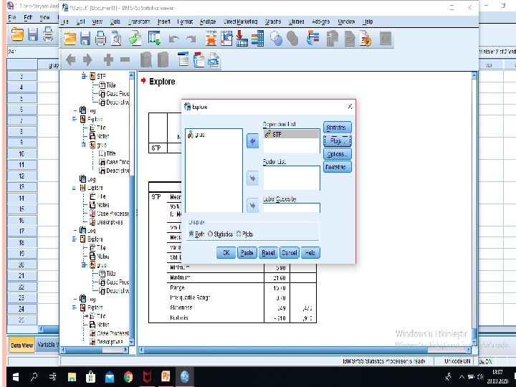Screen dimensions: 516x387
Task: Click the Run script icon in toolbar
Action: click(x=365, y=38)
